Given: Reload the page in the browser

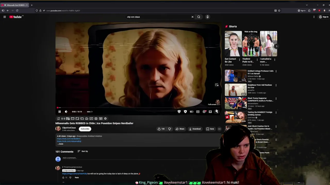Looking at the screenshot, I should point(17,11).
